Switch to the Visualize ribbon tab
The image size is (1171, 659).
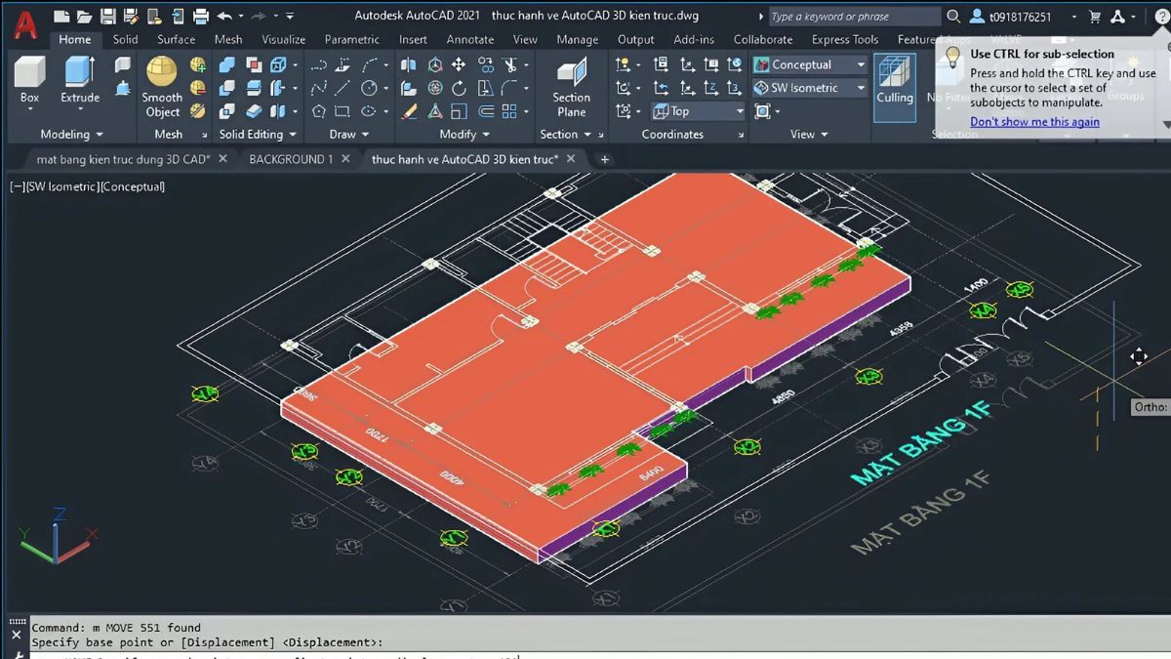283,40
